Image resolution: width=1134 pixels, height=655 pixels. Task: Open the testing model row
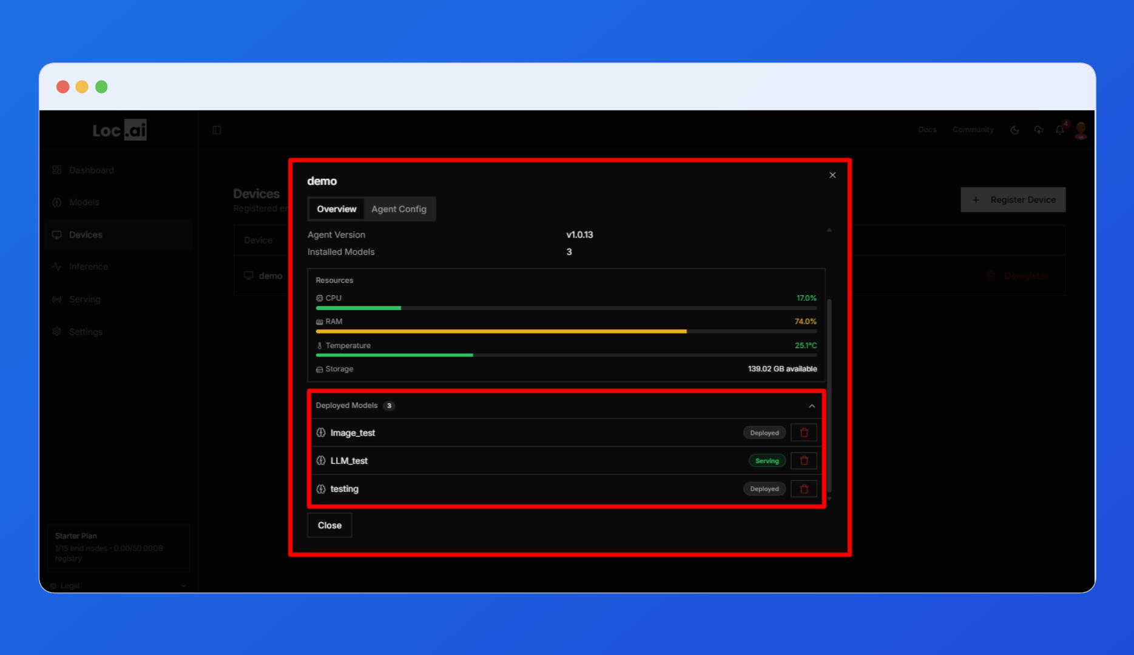tap(566, 489)
